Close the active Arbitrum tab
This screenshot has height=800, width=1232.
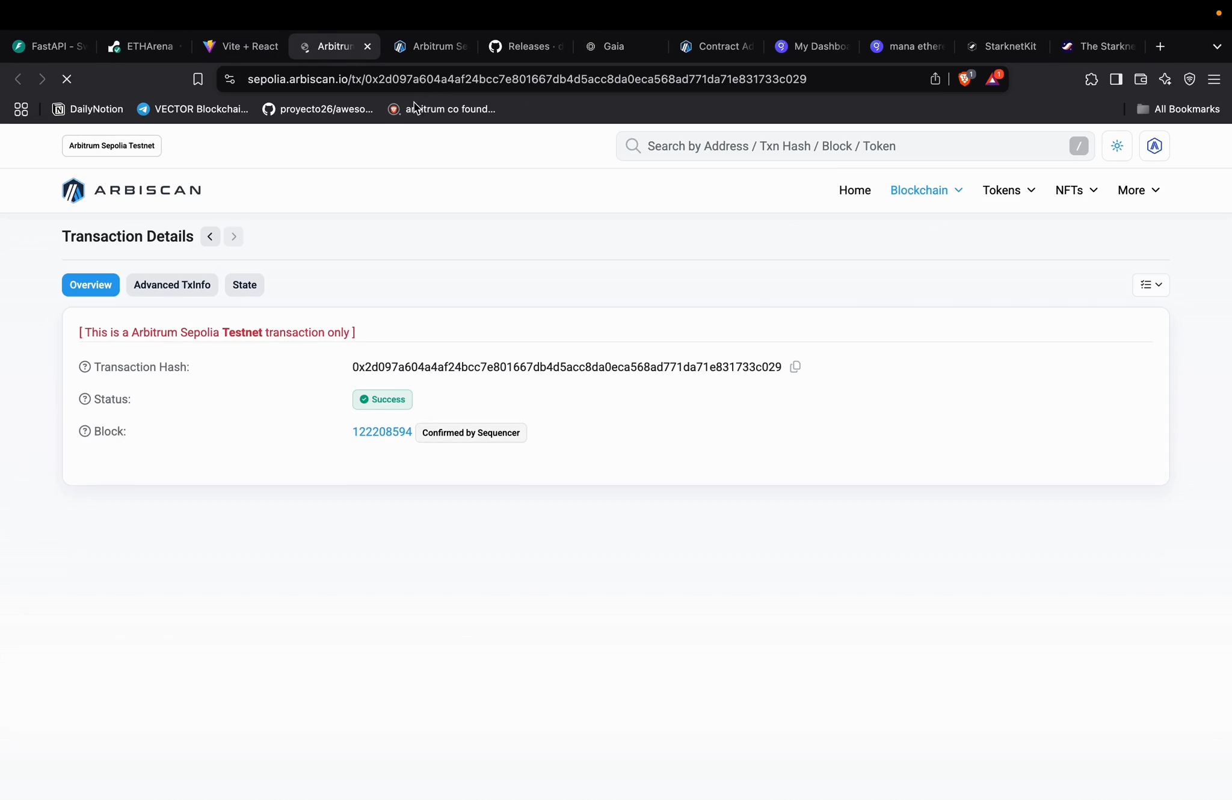pyautogui.click(x=368, y=46)
